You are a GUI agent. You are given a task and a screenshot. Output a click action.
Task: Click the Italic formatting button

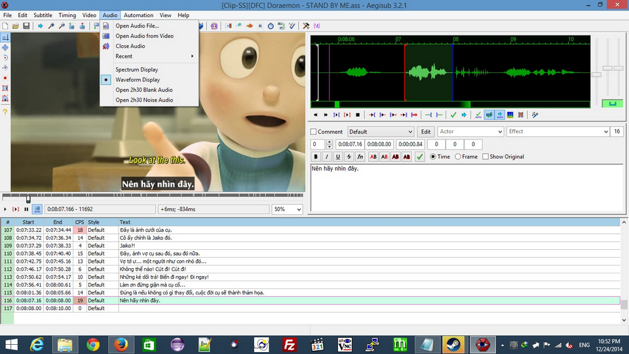coord(326,157)
